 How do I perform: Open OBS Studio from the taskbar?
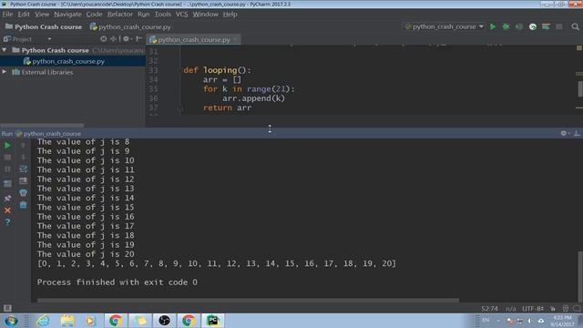(x=164, y=321)
